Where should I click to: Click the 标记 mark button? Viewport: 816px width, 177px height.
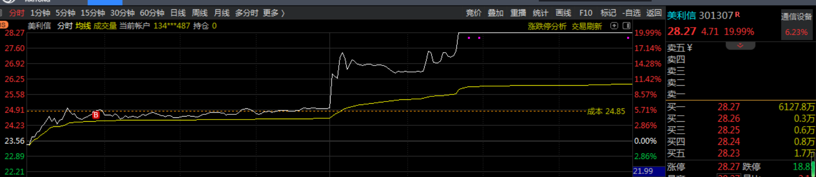click(608, 13)
